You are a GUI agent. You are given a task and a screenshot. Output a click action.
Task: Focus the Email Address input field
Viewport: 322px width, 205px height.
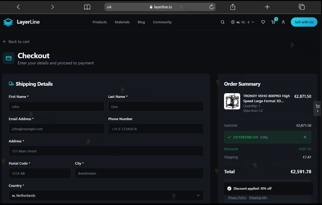pyautogui.click(x=56, y=129)
